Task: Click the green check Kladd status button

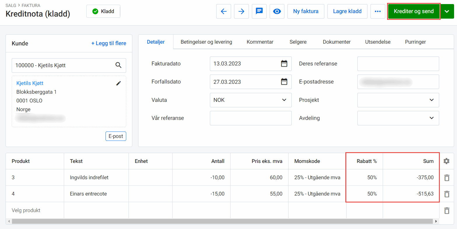Action: (103, 11)
